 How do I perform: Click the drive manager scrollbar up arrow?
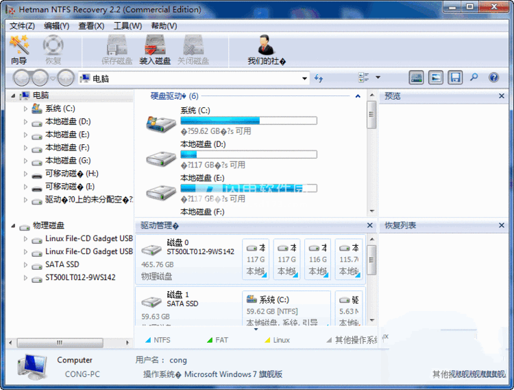point(371,239)
